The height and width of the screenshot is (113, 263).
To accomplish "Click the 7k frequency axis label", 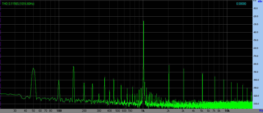I will [x=214, y=111].
